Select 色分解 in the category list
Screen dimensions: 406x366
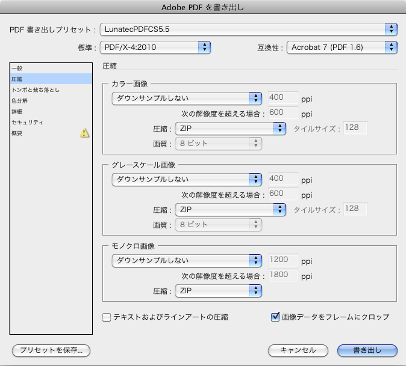(x=51, y=100)
